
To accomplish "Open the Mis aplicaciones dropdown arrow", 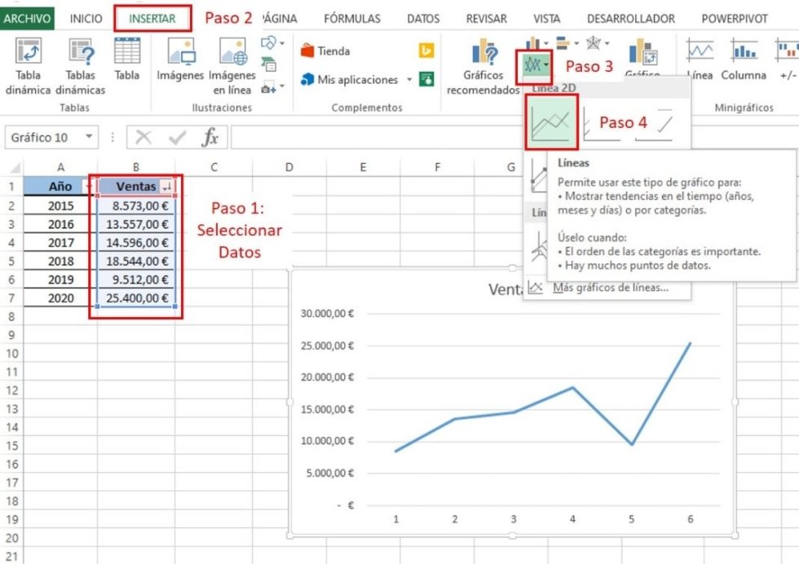I will pyautogui.click(x=409, y=80).
